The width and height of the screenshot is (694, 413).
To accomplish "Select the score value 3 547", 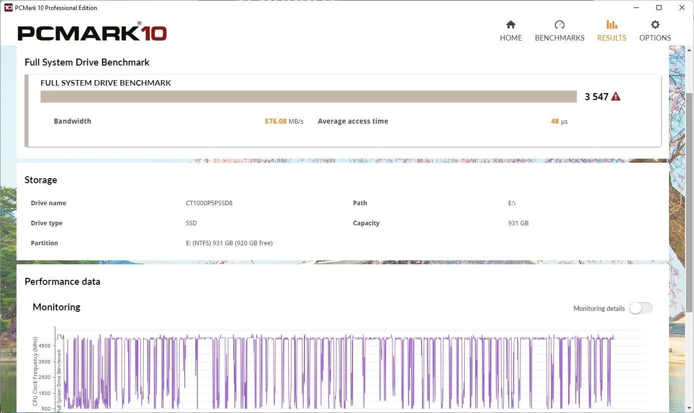I will tap(596, 97).
